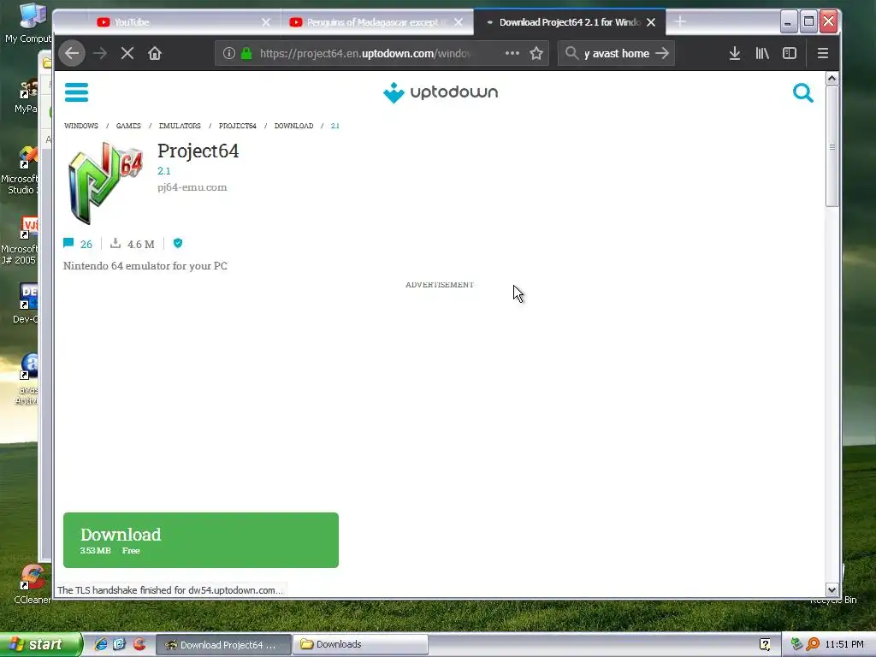Click the vertical scrollbar thumb
Image resolution: width=876 pixels, height=657 pixels.
click(x=832, y=146)
